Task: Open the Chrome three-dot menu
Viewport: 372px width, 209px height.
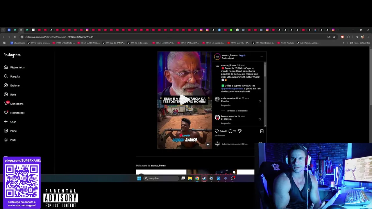Action: click(368, 37)
